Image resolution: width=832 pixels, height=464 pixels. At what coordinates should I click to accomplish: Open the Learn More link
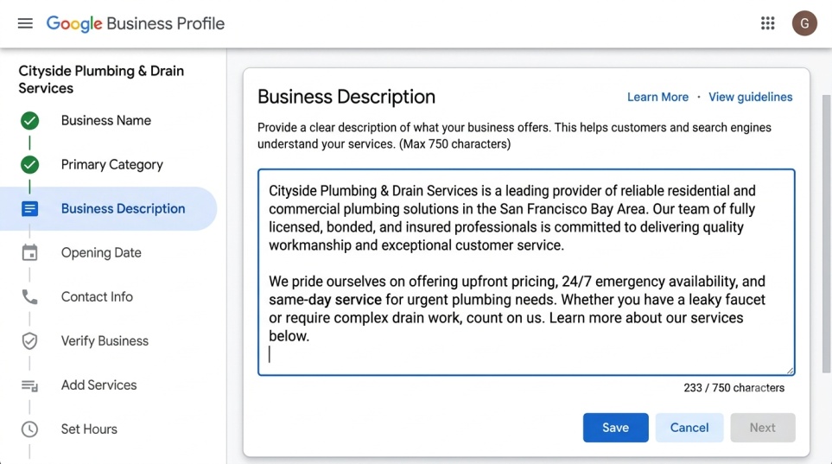657,97
